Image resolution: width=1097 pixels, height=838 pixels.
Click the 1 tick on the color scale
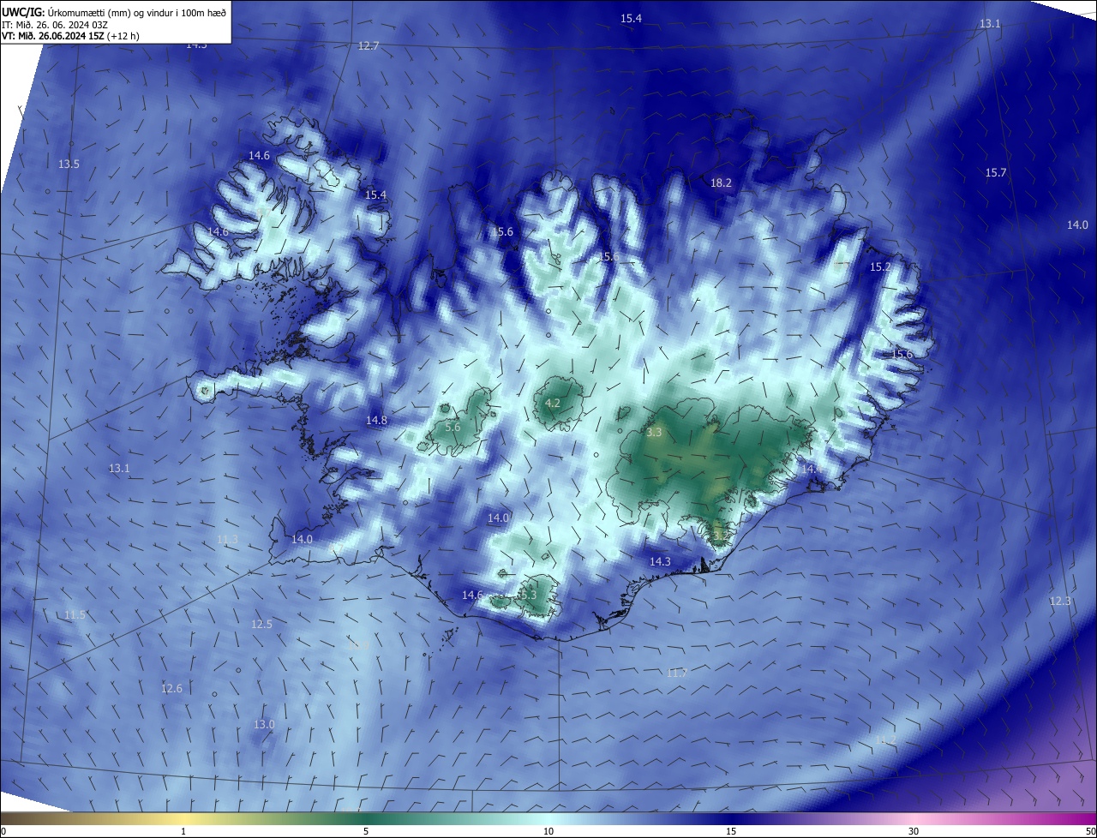(x=183, y=831)
